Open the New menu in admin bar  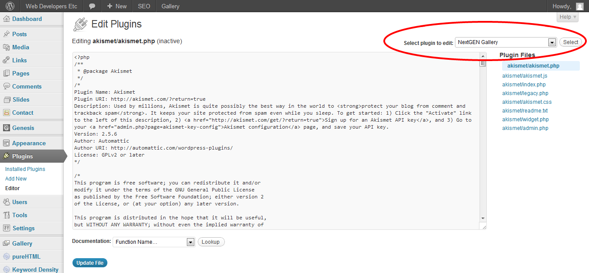(117, 6)
